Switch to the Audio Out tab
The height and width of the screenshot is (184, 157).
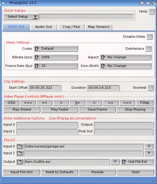pos(44,27)
